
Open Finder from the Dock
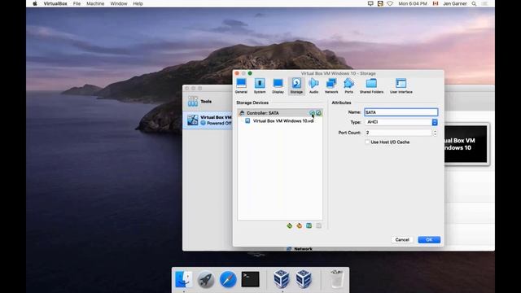coord(183,279)
